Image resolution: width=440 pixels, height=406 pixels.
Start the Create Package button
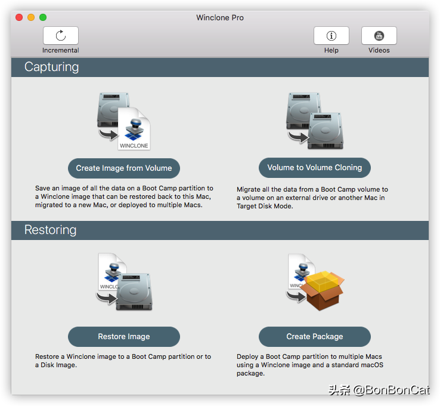pos(315,337)
